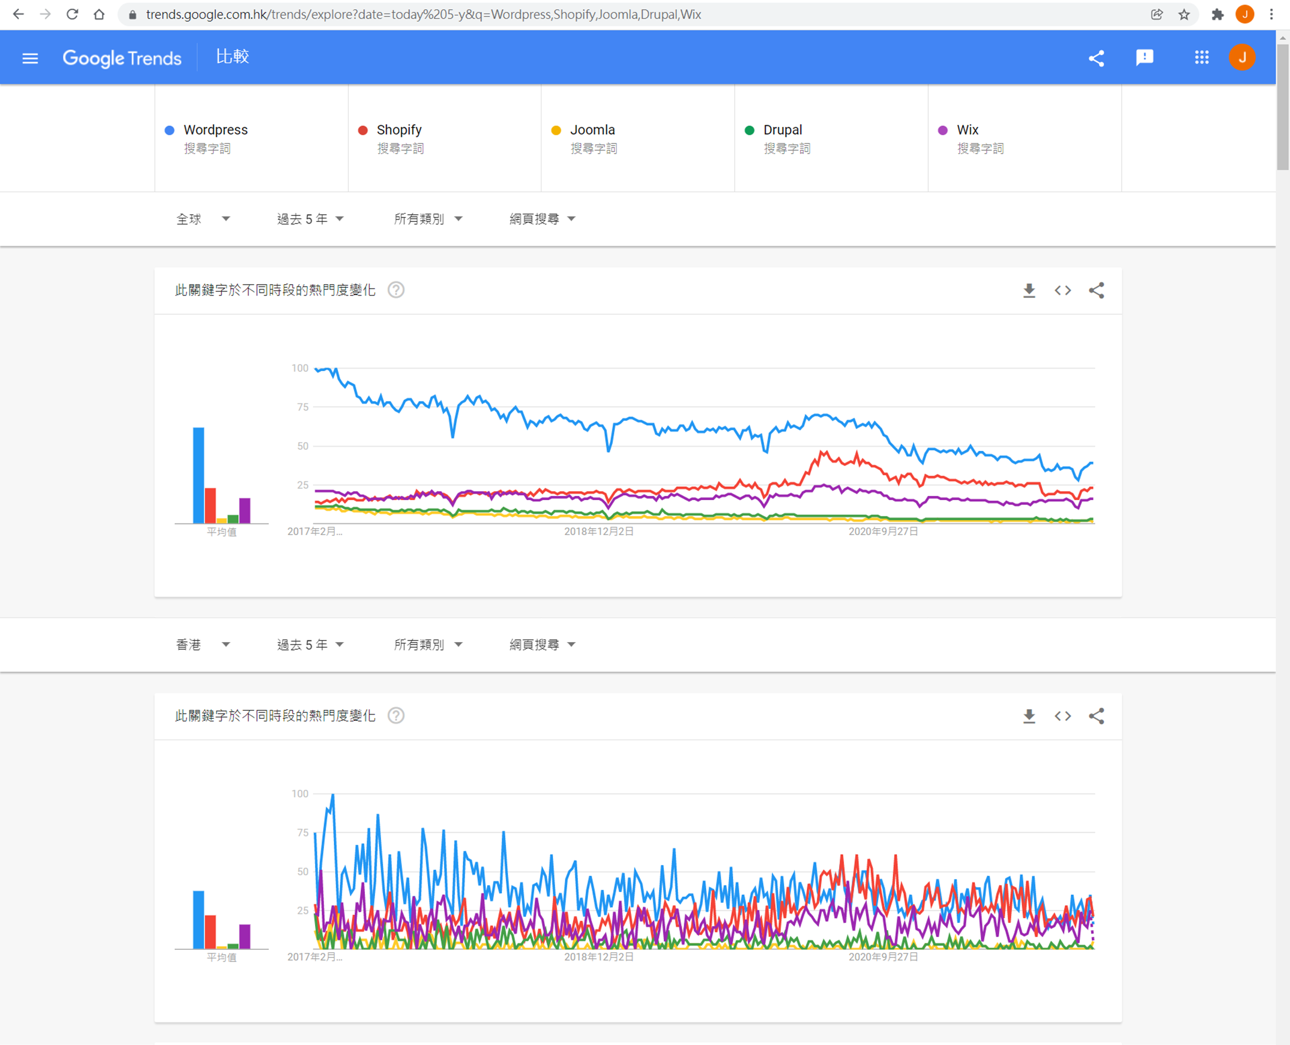Open embed code for the Hong Kong chart

(x=1063, y=716)
